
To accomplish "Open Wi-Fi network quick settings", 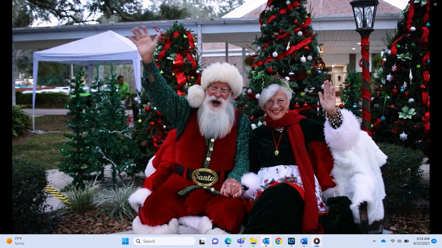I will click(393, 241).
